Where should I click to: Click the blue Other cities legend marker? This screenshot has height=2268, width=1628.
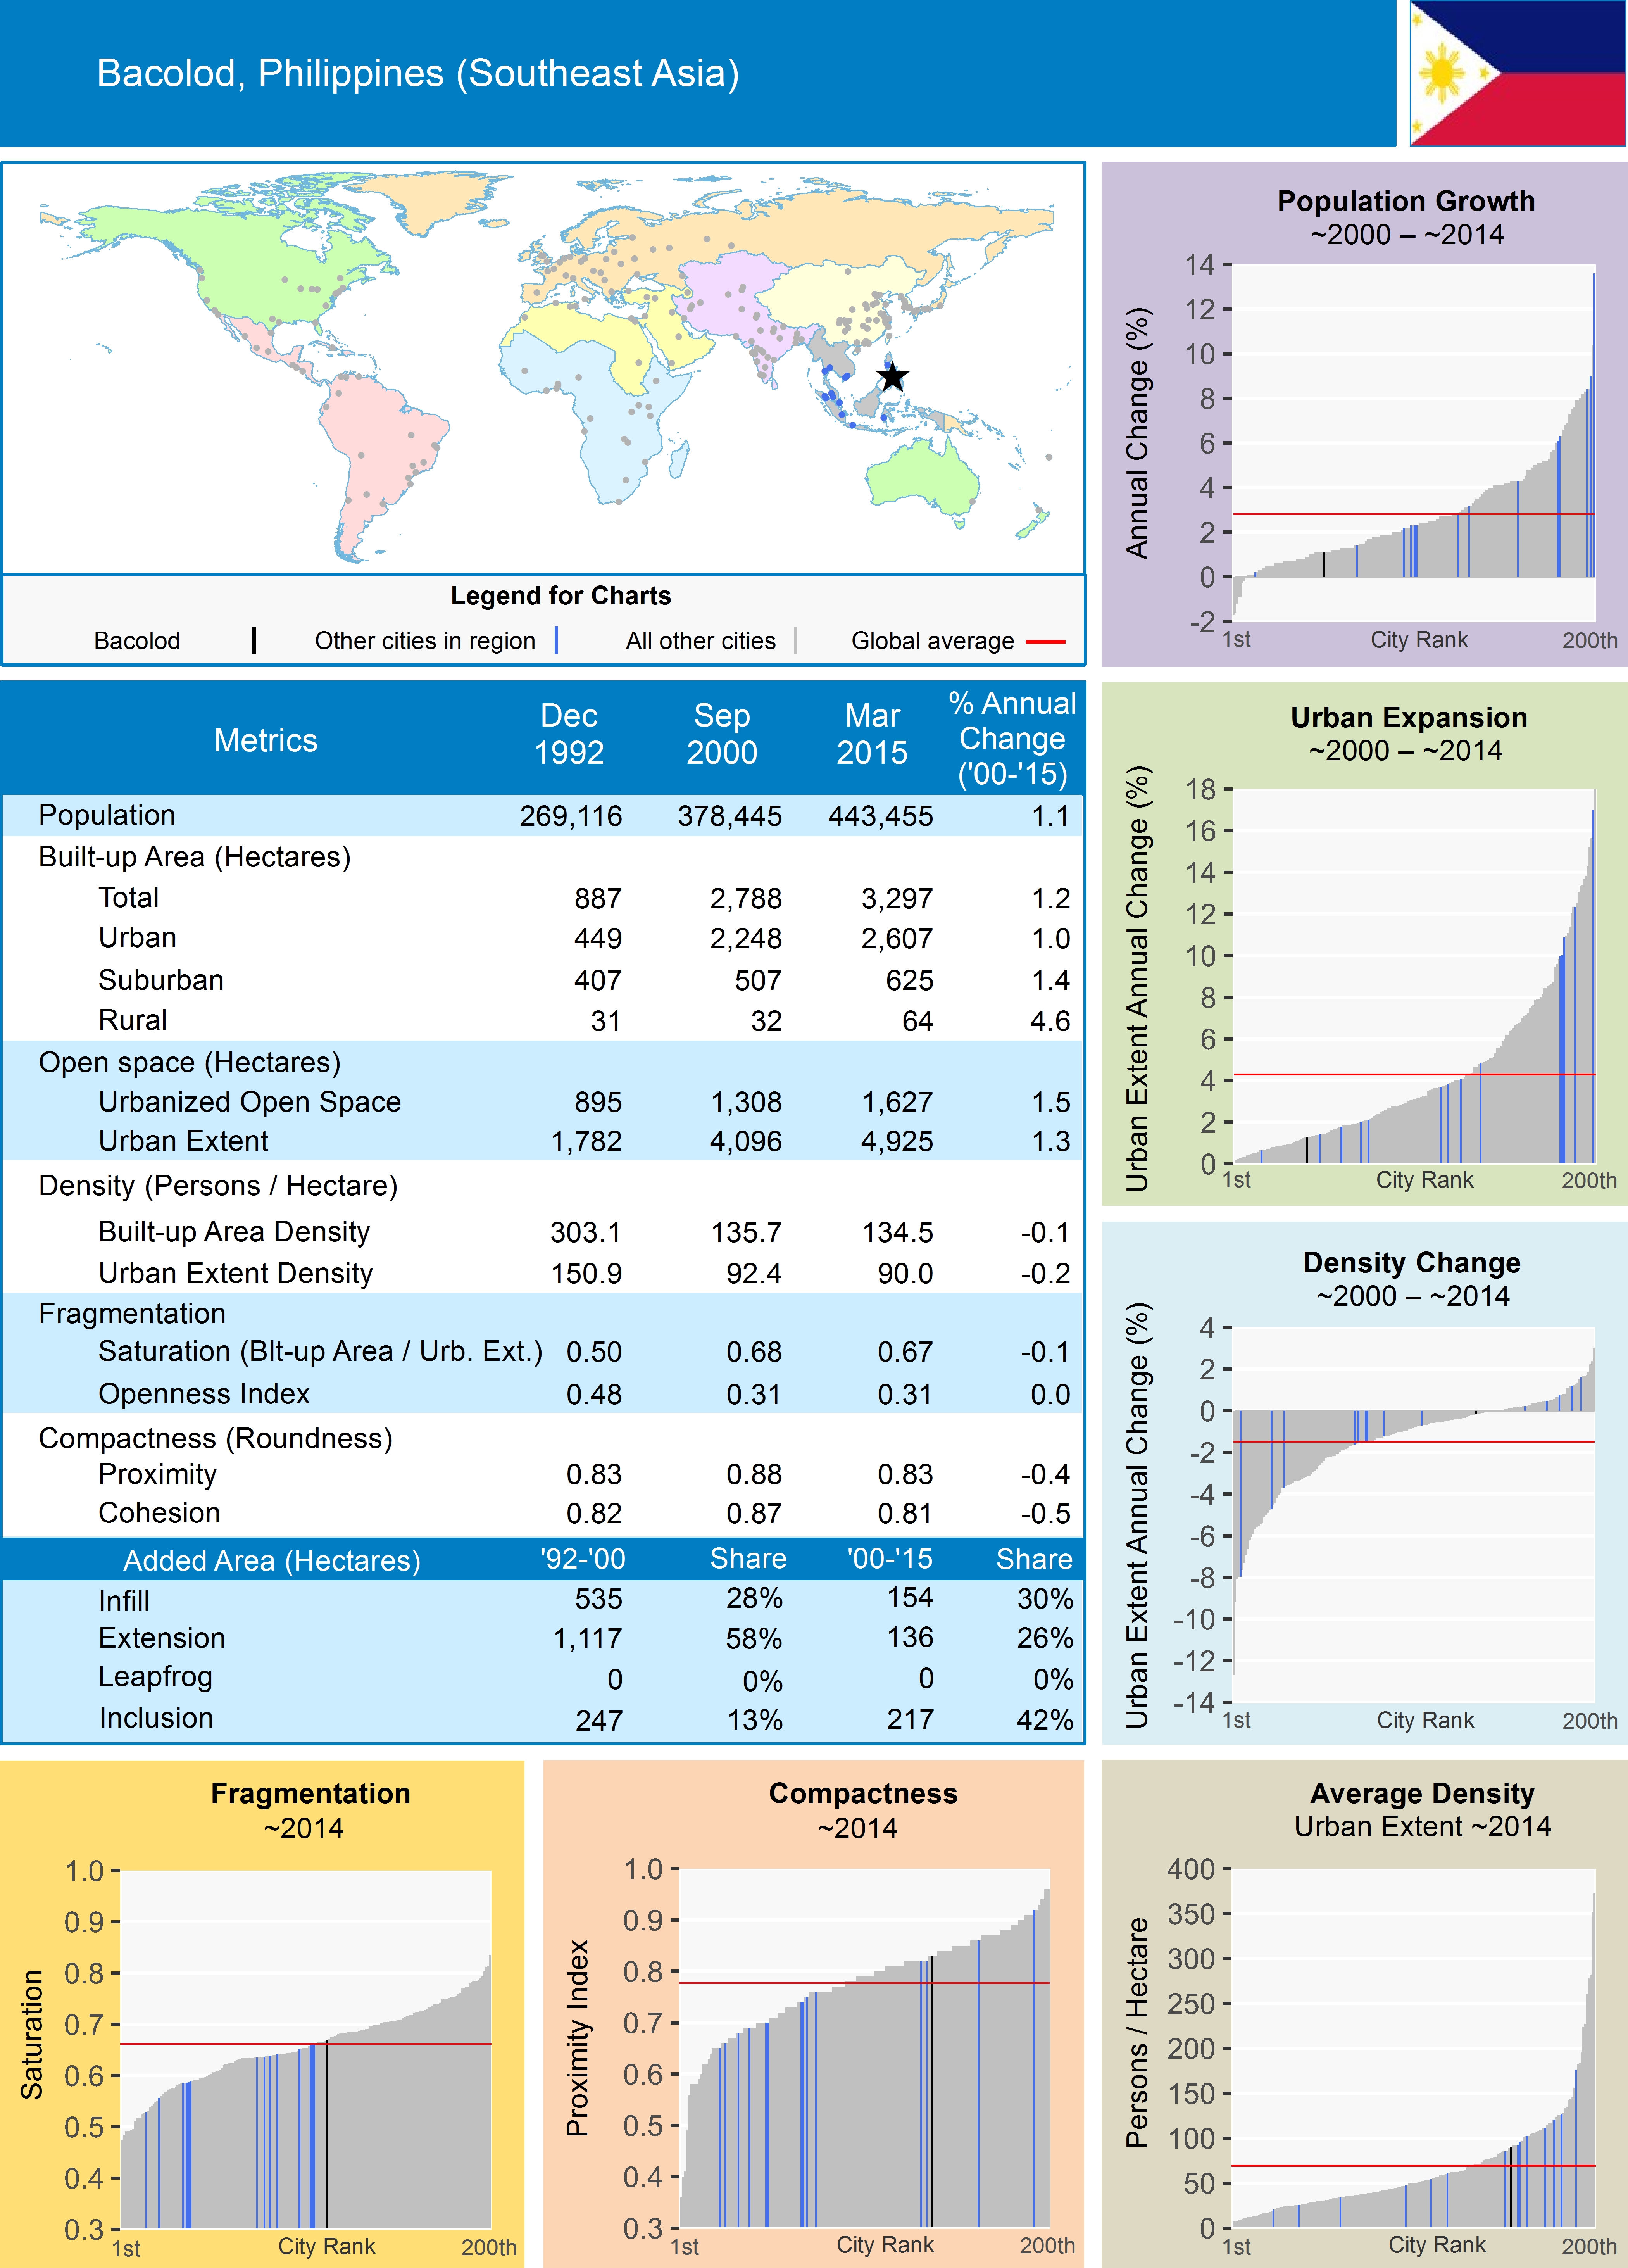click(556, 640)
